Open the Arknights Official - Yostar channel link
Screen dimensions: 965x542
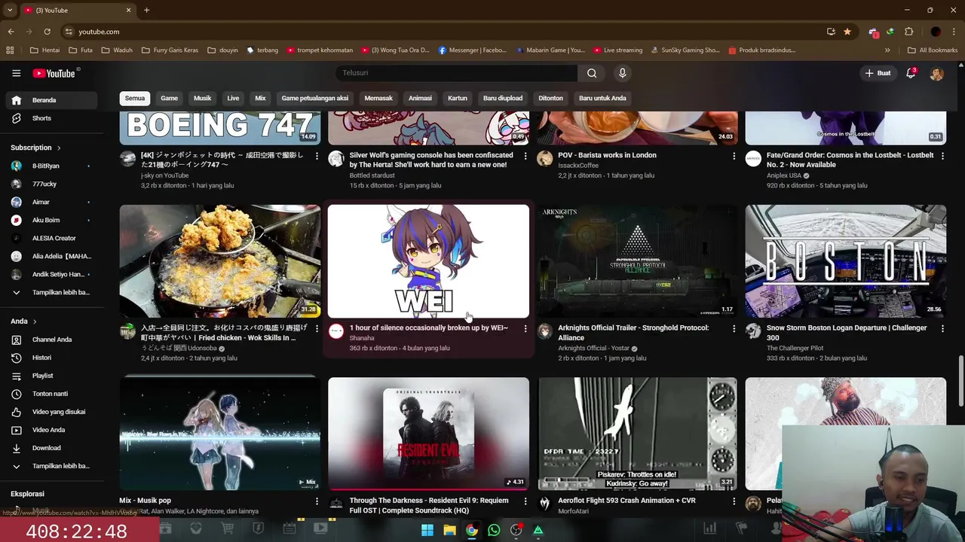tap(593, 349)
